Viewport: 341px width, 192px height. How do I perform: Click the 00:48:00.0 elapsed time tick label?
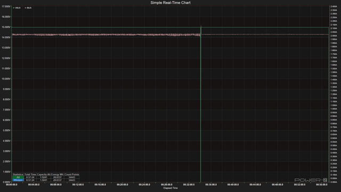click(277, 185)
